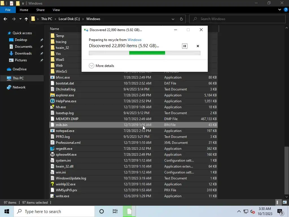Switch to the Home ribbon tab
The width and height of the screenshot is (289, 217).
(24, 10)
